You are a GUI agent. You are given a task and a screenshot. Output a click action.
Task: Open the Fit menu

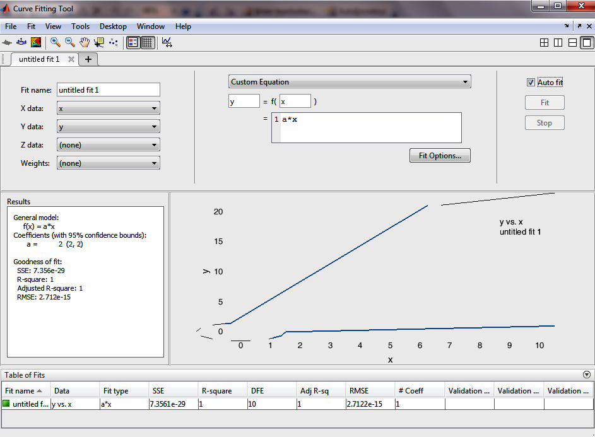[31, 26]
